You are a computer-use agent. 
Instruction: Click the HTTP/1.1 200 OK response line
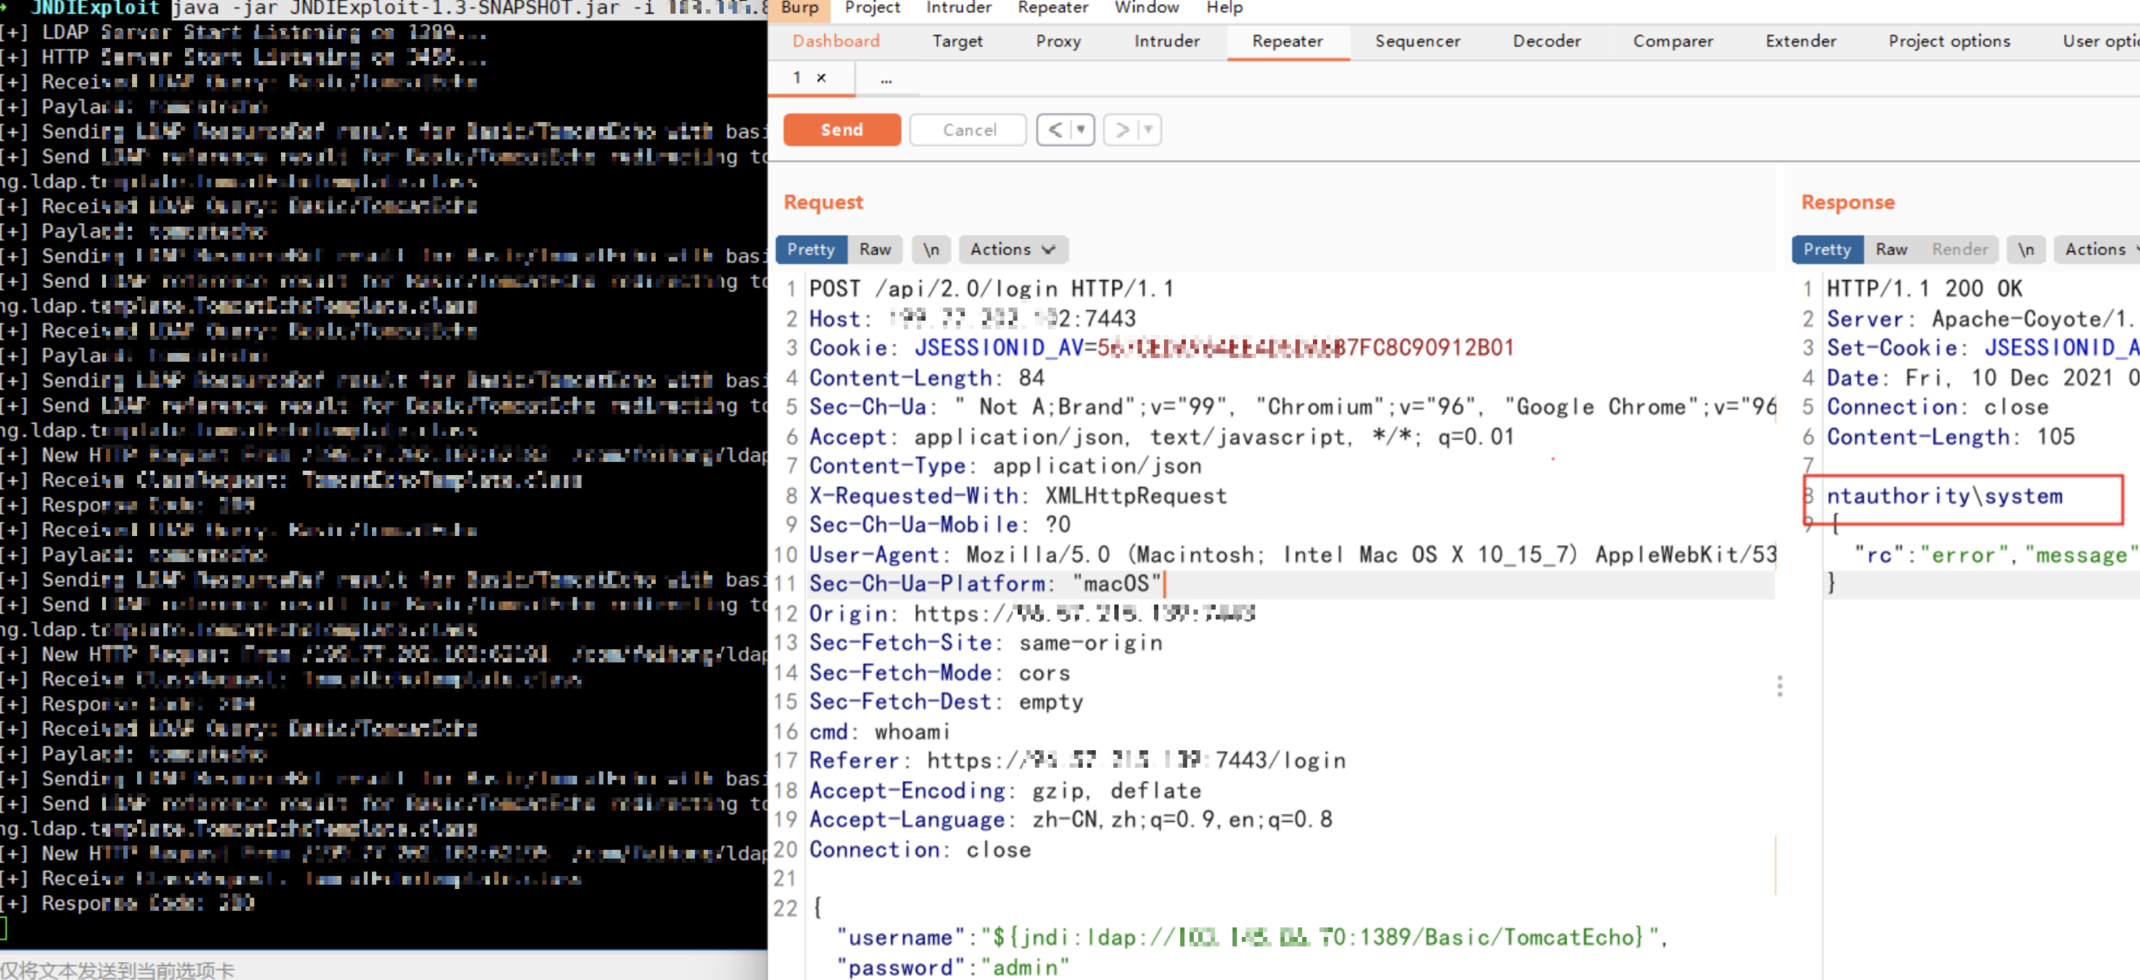coord(1924,289)
